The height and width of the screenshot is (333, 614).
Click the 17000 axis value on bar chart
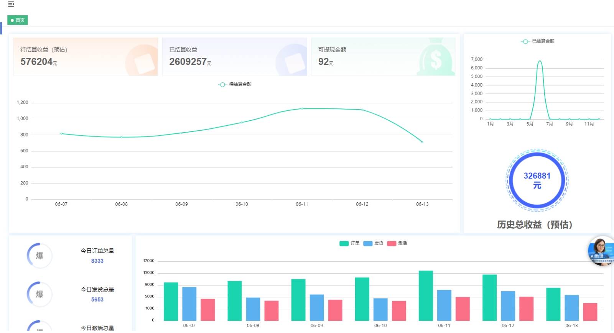click(x=149, y=261)
